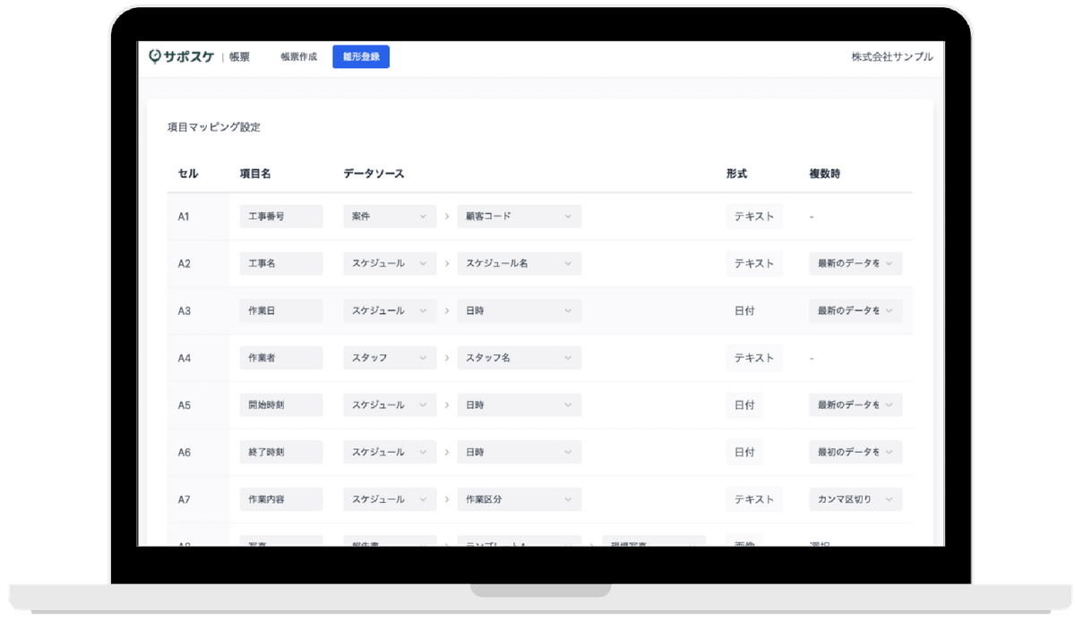
Task: Expand the 顧客コード dropdown
Action: coord(518,217)
